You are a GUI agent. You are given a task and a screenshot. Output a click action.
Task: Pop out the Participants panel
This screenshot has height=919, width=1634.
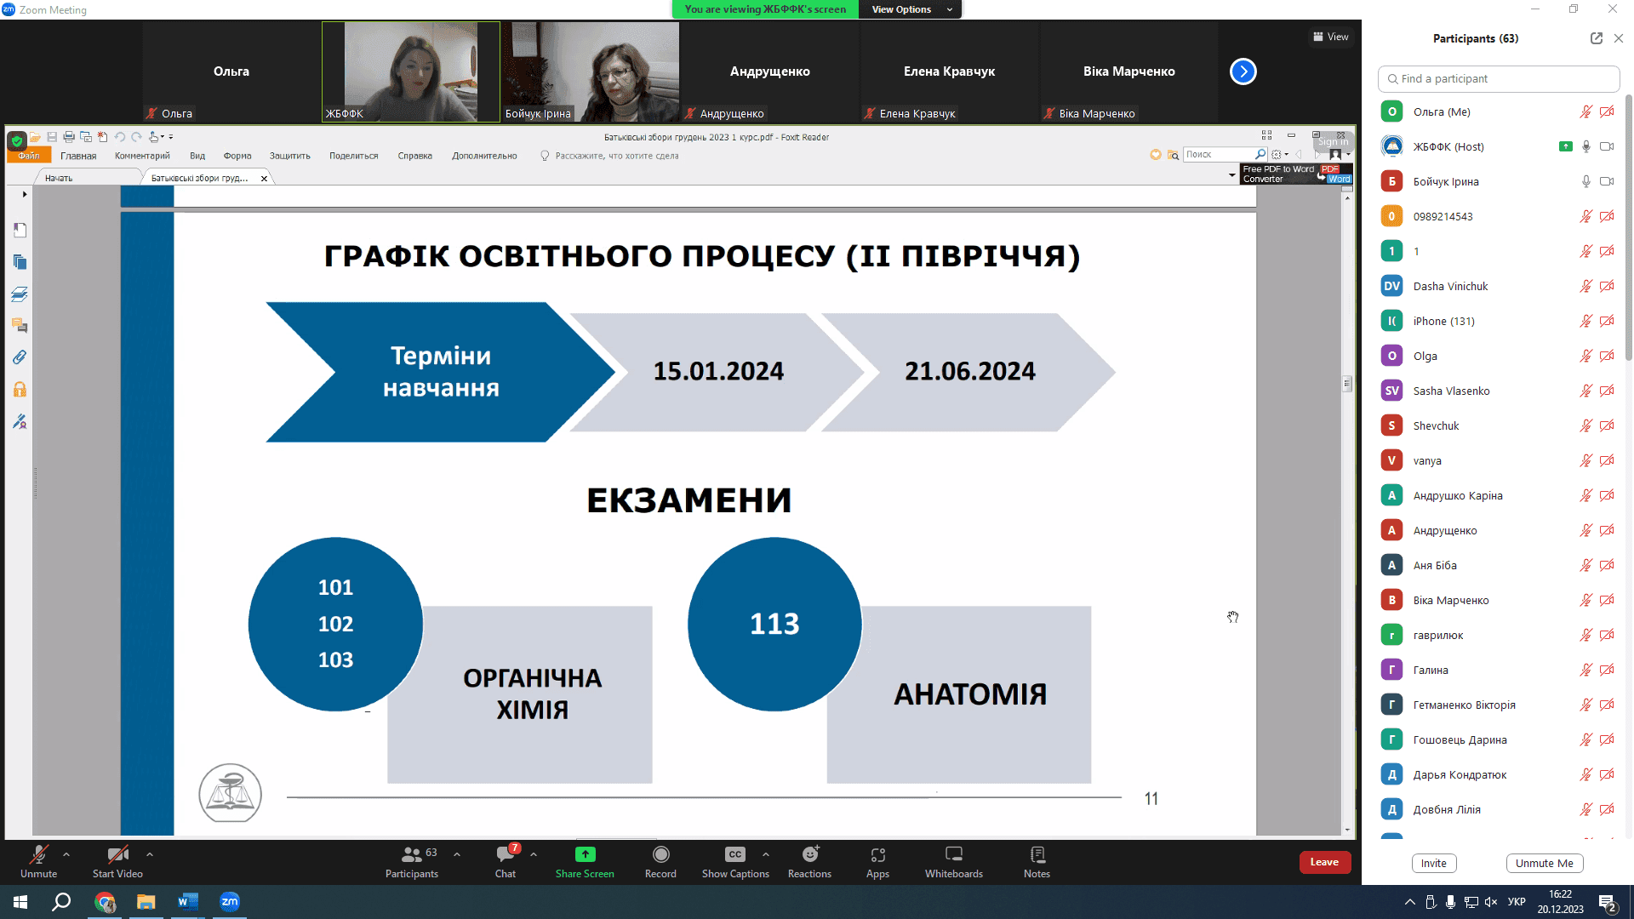pyautogui.click(x=1597, y=38)
